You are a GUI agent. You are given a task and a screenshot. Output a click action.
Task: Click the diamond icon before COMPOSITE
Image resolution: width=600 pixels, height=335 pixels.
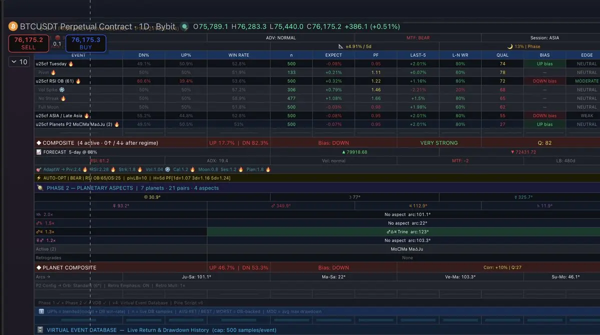[x=39, y=142]
